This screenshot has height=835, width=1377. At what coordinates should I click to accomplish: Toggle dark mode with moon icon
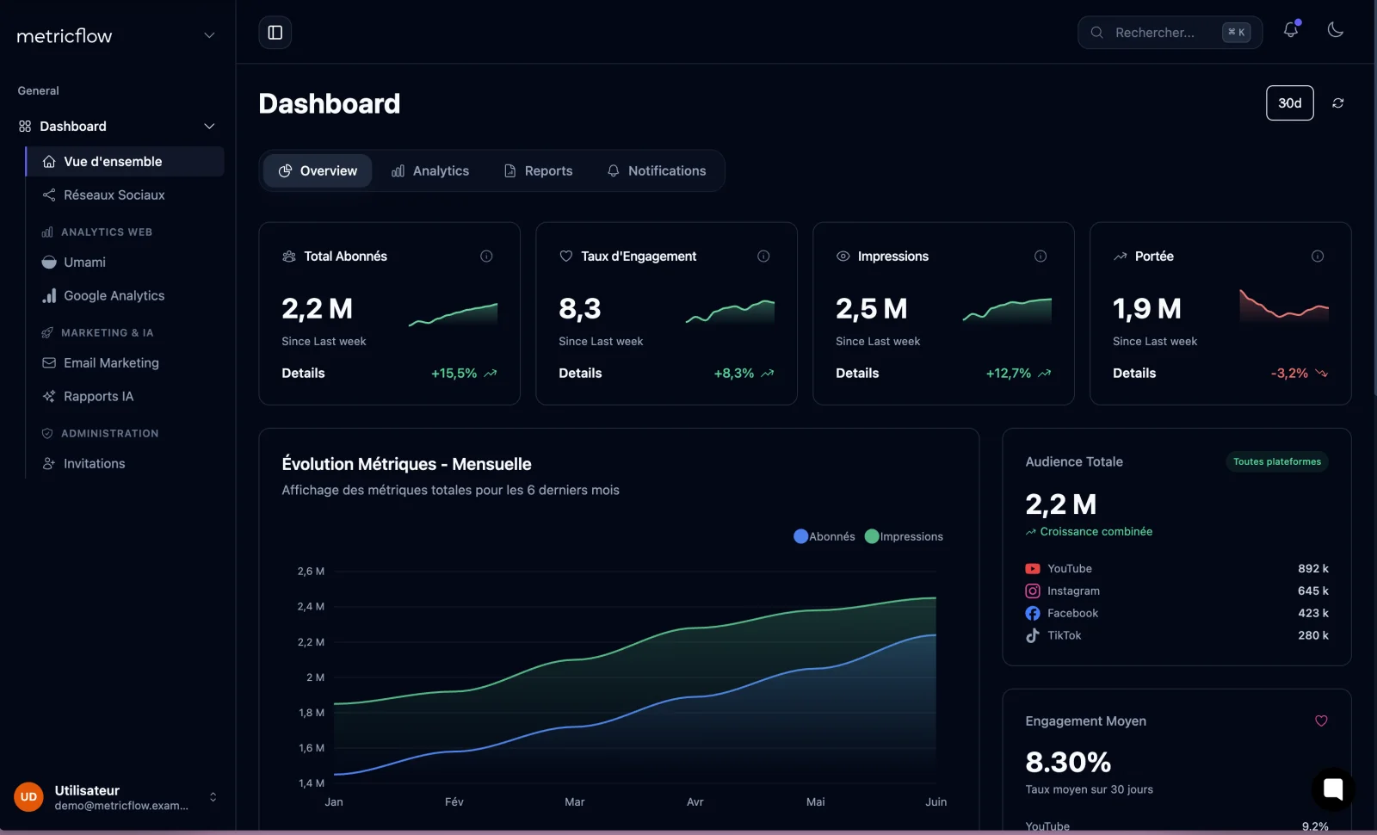(x=1335, y=30)
